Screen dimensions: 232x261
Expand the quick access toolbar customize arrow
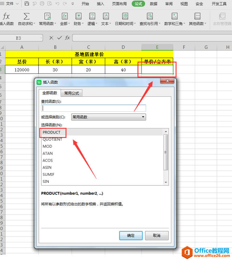tap(72, 4)
